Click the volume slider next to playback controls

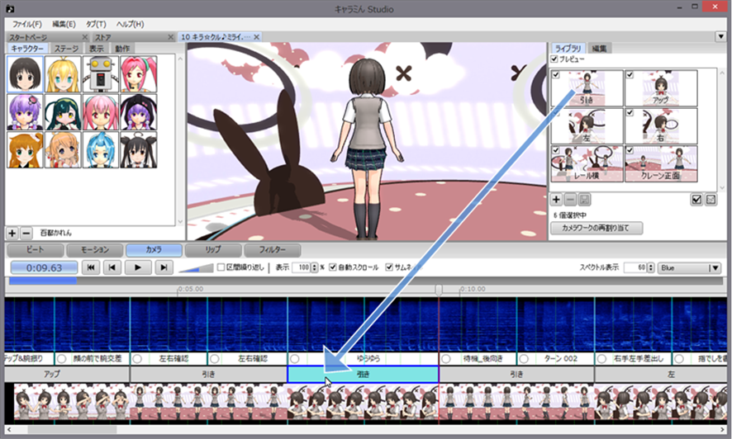click(x=195, y=268)
